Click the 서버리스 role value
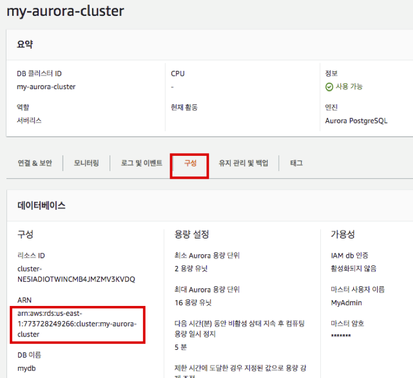Viewport: 413px width, 378px height. click(x=29, y=121)
